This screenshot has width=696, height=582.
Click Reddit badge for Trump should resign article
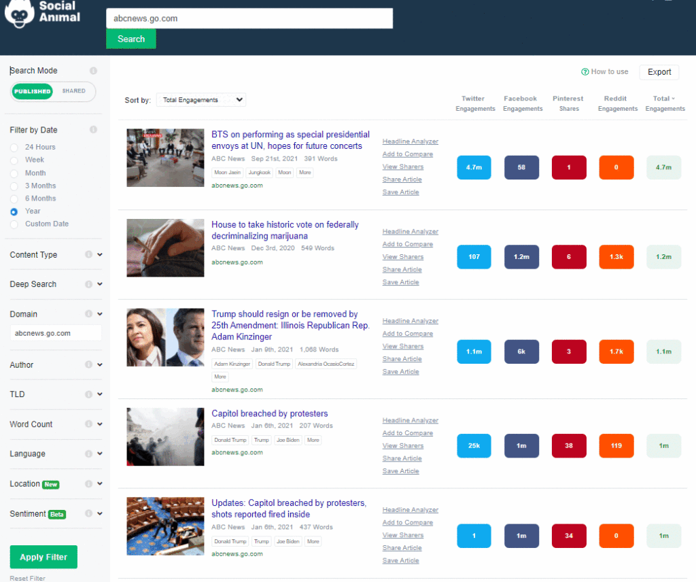[x=616, y=352]
